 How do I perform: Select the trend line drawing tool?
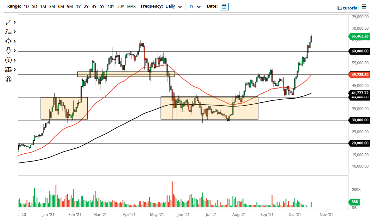tap(8, 22)
